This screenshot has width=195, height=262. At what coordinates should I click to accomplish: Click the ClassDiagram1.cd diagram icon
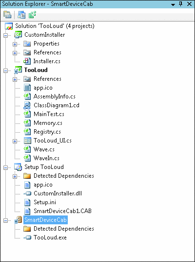pos(27,105)
